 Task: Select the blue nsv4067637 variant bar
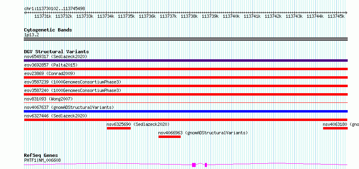coord(186,111)
